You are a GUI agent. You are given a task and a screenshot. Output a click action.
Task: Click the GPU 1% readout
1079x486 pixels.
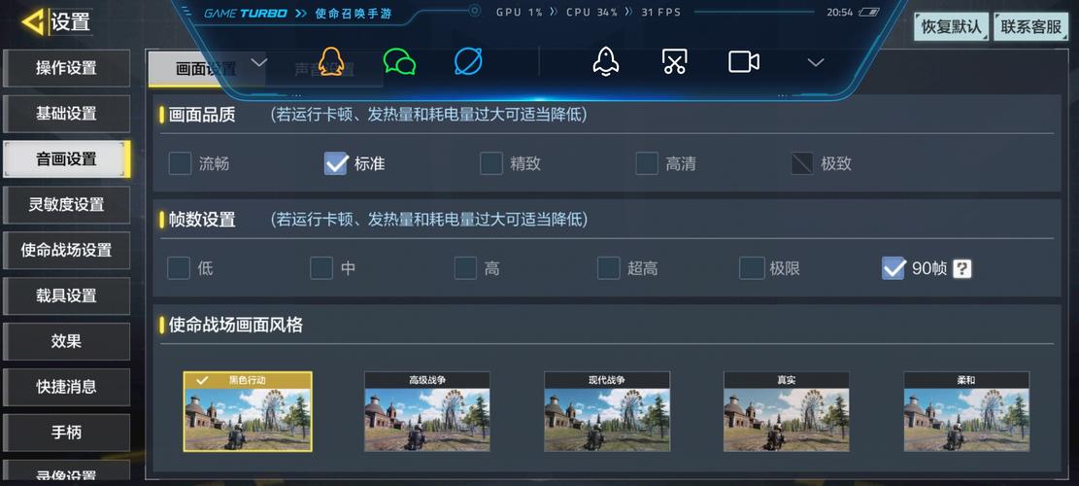(520, 13)
